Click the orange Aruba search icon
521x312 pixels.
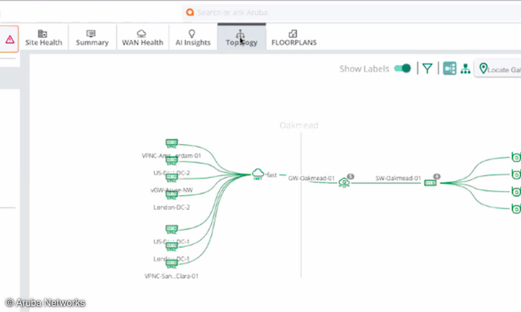click(190, 12)
